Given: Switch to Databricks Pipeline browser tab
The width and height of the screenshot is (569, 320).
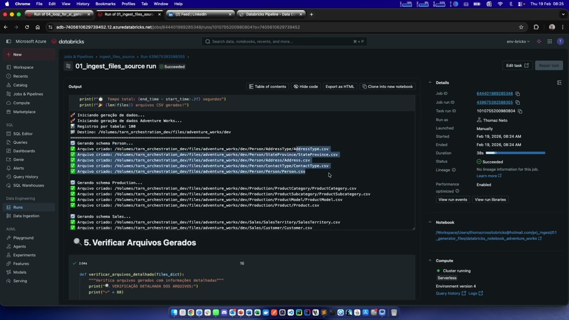Looking at the screenshot, I should tap(270, 14).
